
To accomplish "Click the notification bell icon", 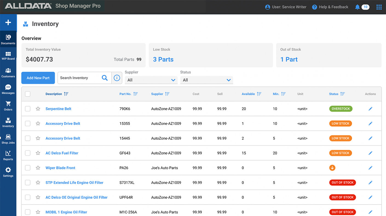I will click(357, 7).
